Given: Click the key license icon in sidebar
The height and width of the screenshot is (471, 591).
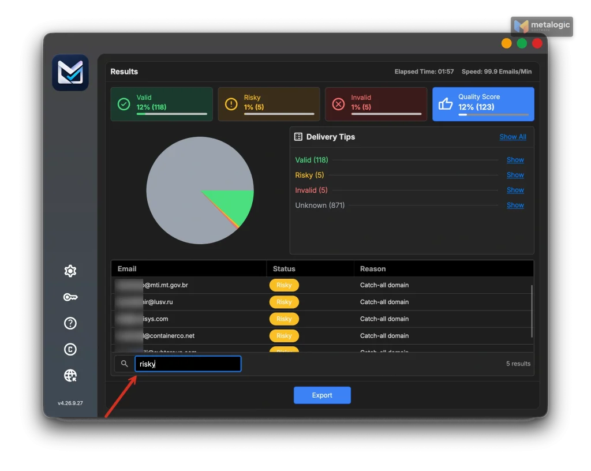Looking at the screenshot, I should (70, 297).
